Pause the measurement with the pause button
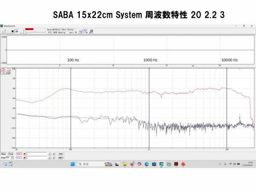 click(17, 31)
